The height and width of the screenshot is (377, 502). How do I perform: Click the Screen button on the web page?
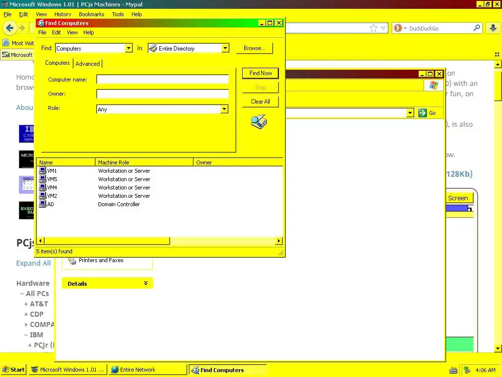pos(458,198)
